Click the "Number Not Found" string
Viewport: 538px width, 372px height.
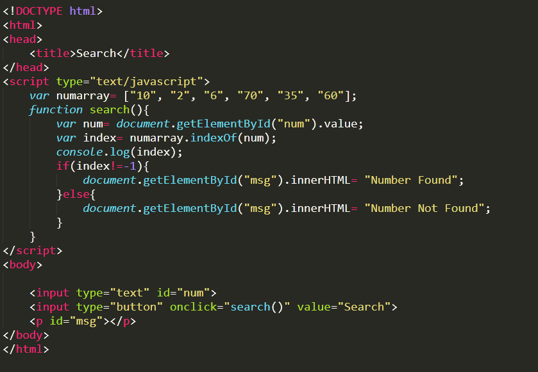[425, 208]
